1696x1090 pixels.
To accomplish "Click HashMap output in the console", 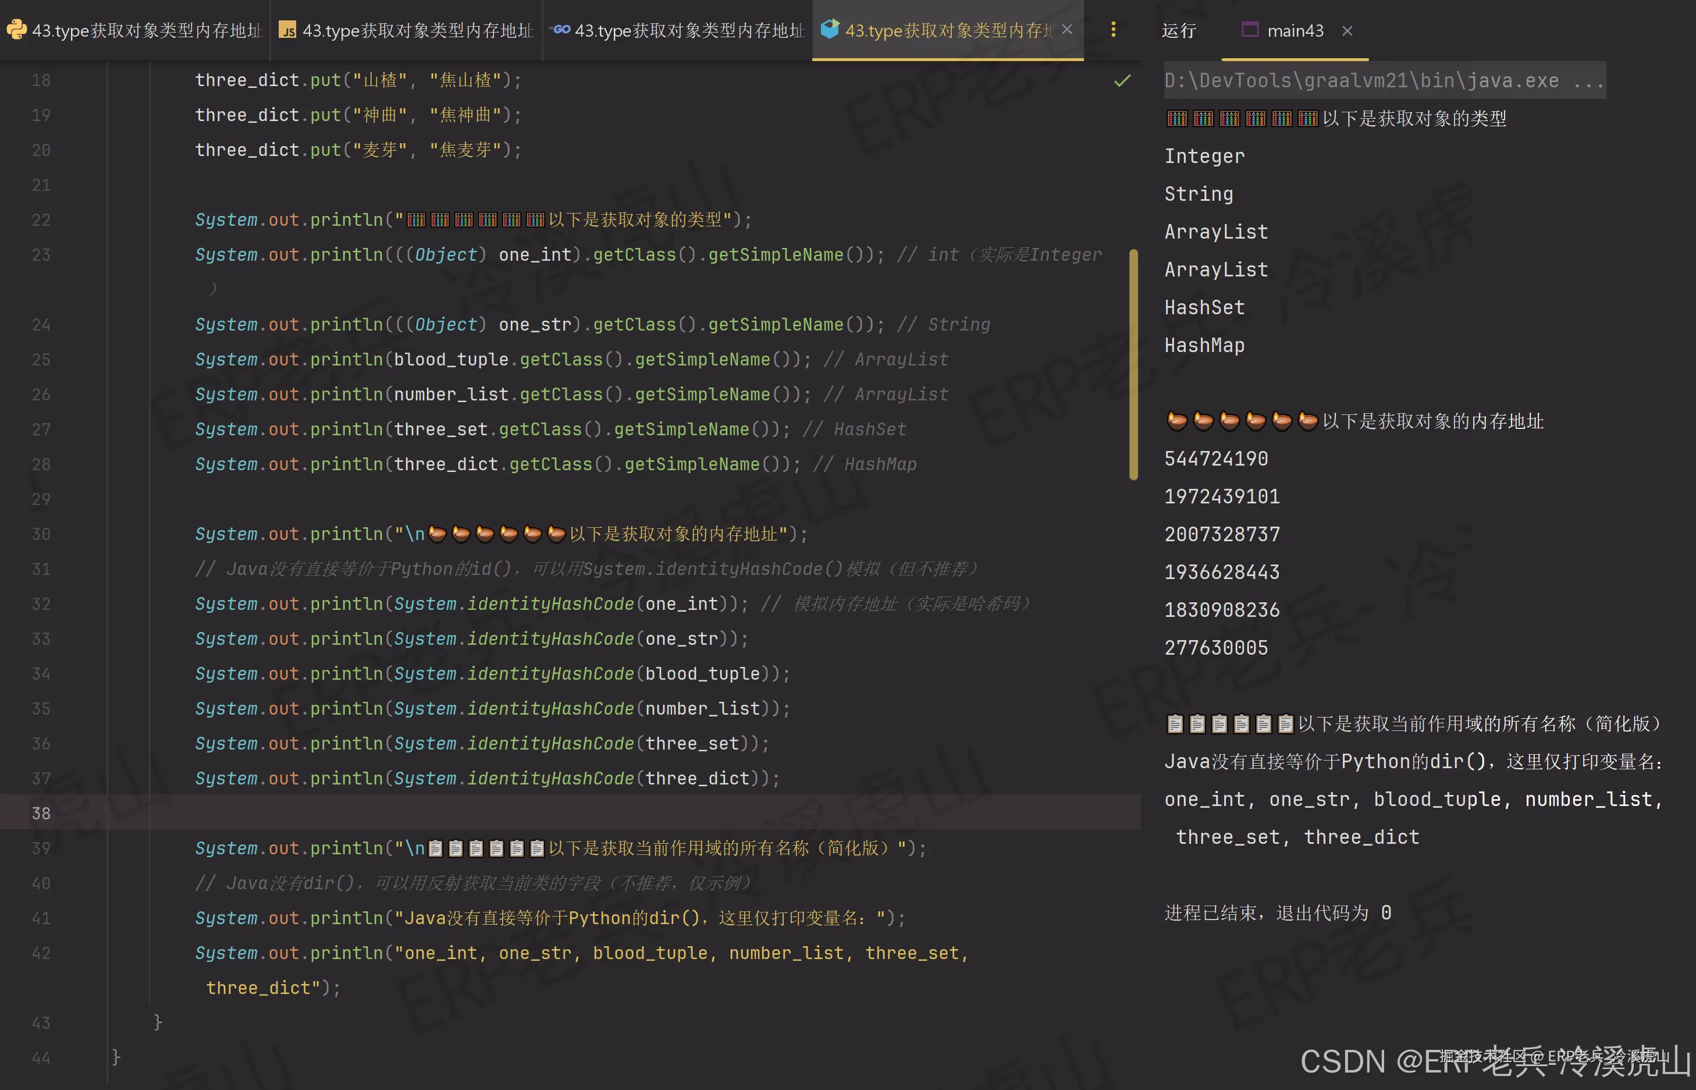I will [x=1204, y=346].
